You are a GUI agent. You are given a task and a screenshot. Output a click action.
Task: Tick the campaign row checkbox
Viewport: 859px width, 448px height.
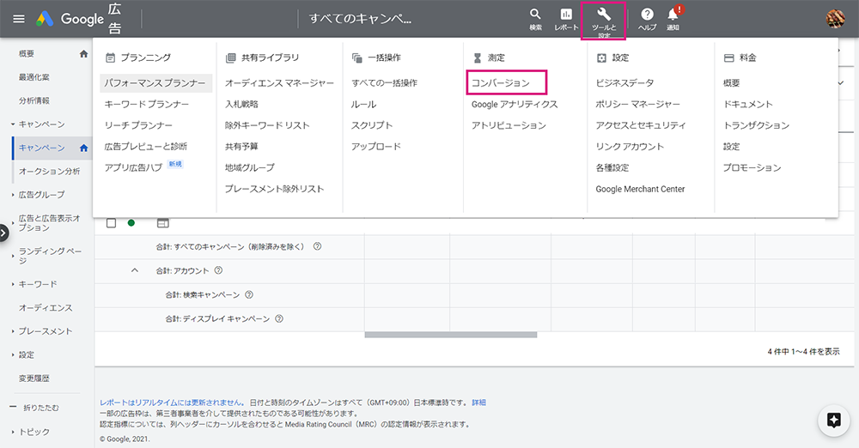(x=111, y=223)
